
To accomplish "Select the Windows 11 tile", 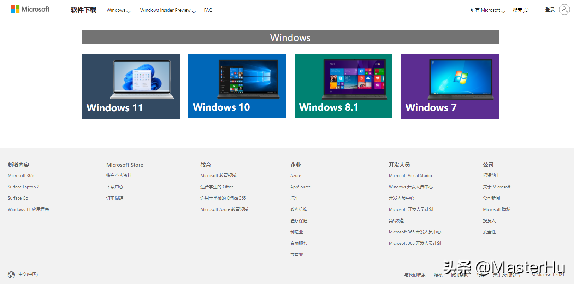I will [x=131, y=87].
